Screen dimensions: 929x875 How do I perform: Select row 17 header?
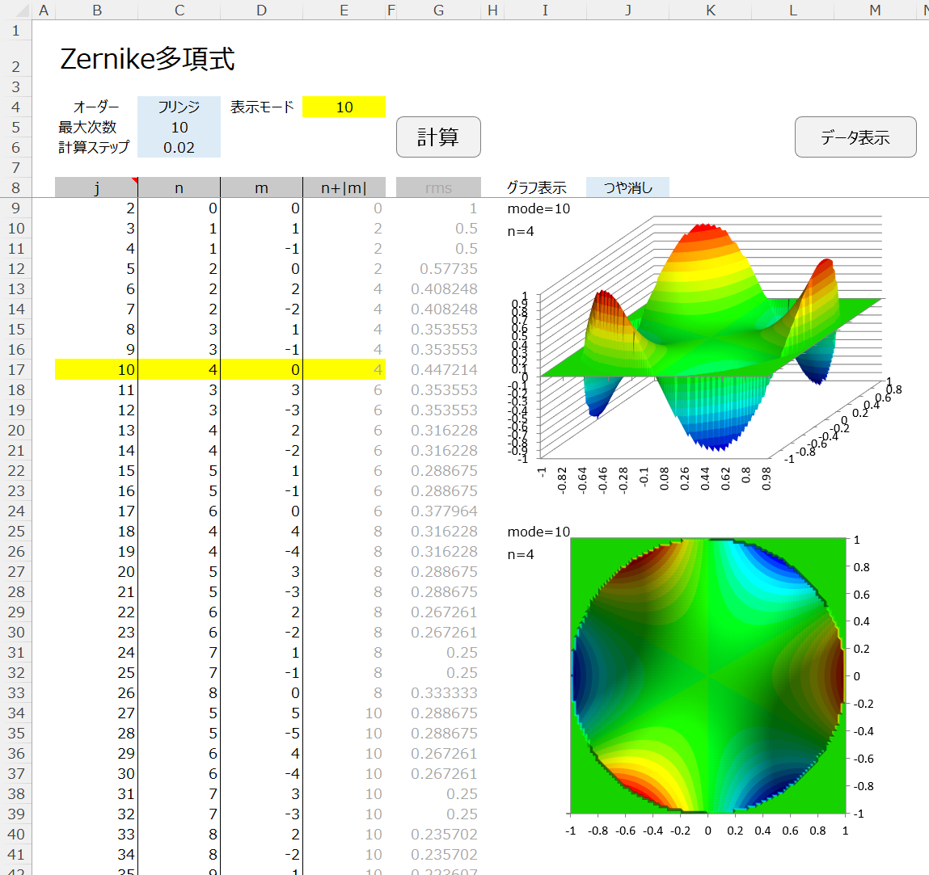pyautogui.click(x=16, y=370)
